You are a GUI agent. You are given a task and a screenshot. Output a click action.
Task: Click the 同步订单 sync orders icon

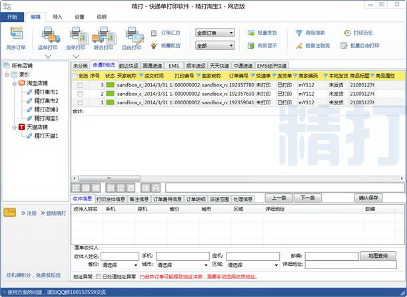(x=17, y=33)
